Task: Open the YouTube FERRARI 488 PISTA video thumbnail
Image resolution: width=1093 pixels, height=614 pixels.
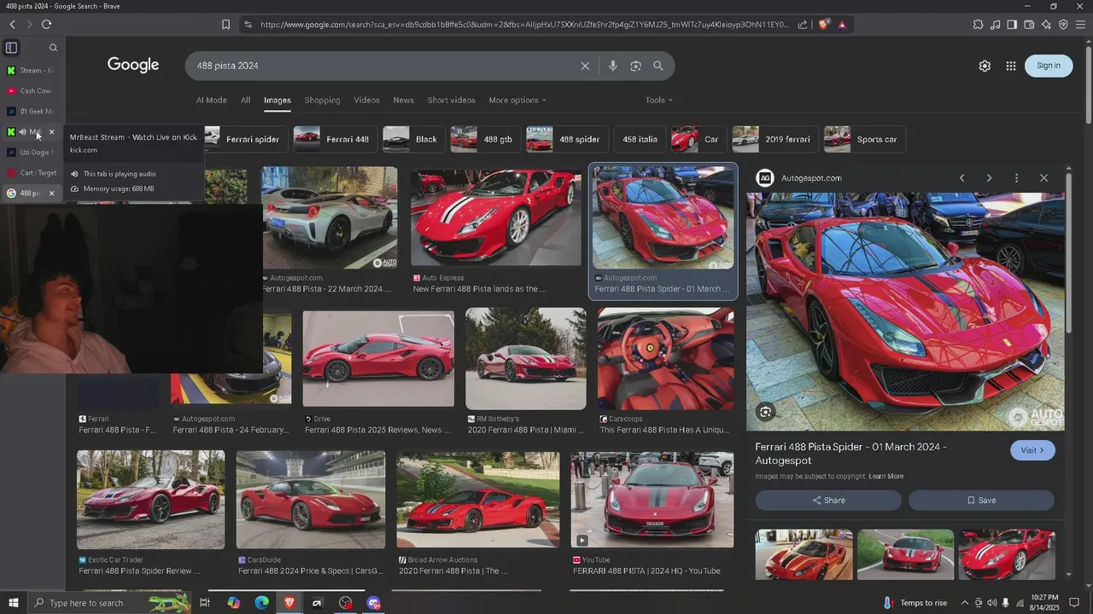Action: tap(652, 500)
